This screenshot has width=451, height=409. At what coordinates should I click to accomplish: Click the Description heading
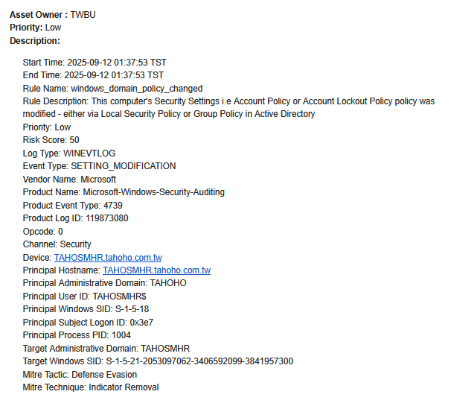pos(35,40)
